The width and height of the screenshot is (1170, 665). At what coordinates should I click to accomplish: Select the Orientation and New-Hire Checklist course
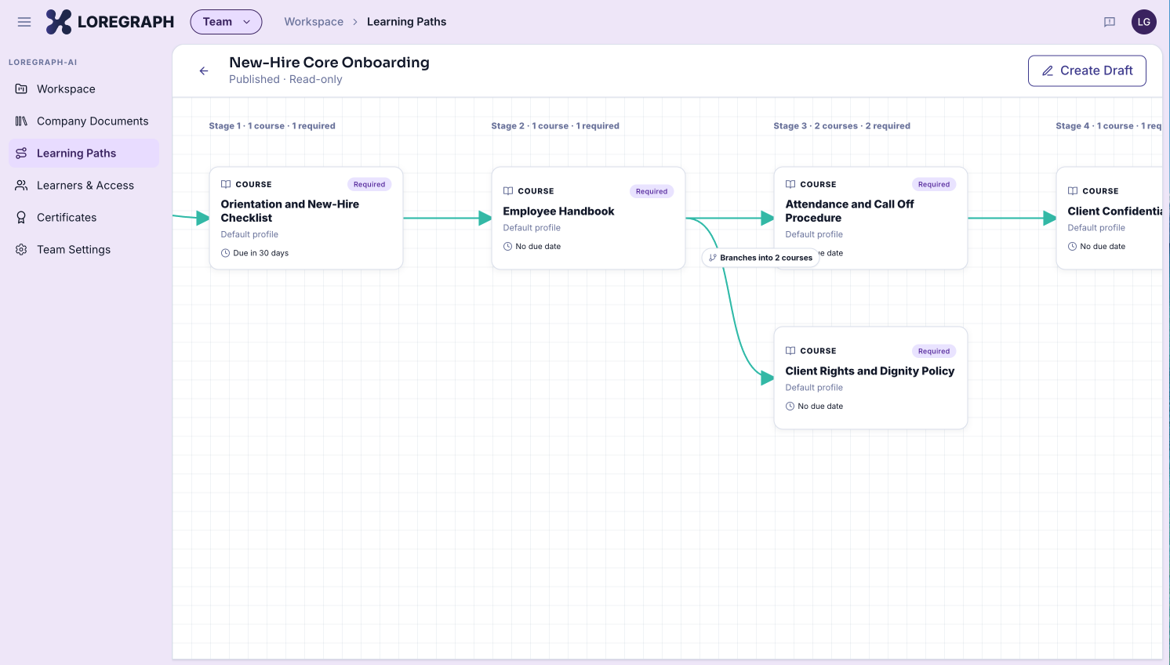[306, 219]
